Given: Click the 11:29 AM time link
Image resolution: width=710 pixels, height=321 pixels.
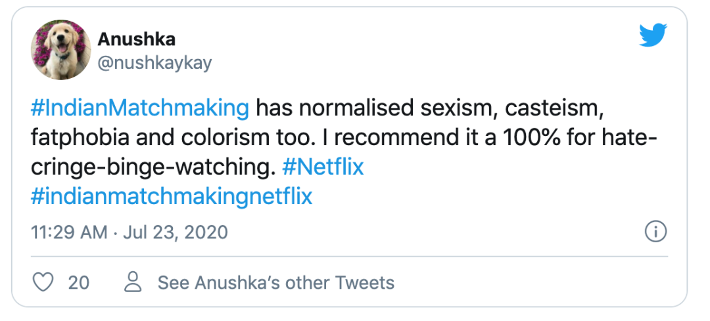Looking at the screenshot, I should (69, 232).
